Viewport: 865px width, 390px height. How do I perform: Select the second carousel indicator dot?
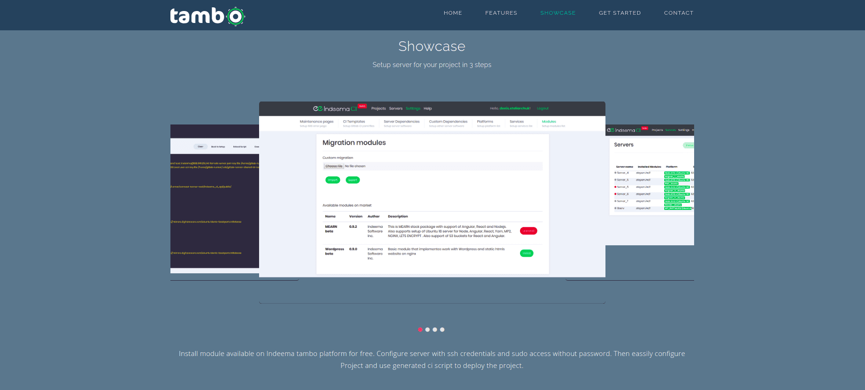tap(427, 329)
